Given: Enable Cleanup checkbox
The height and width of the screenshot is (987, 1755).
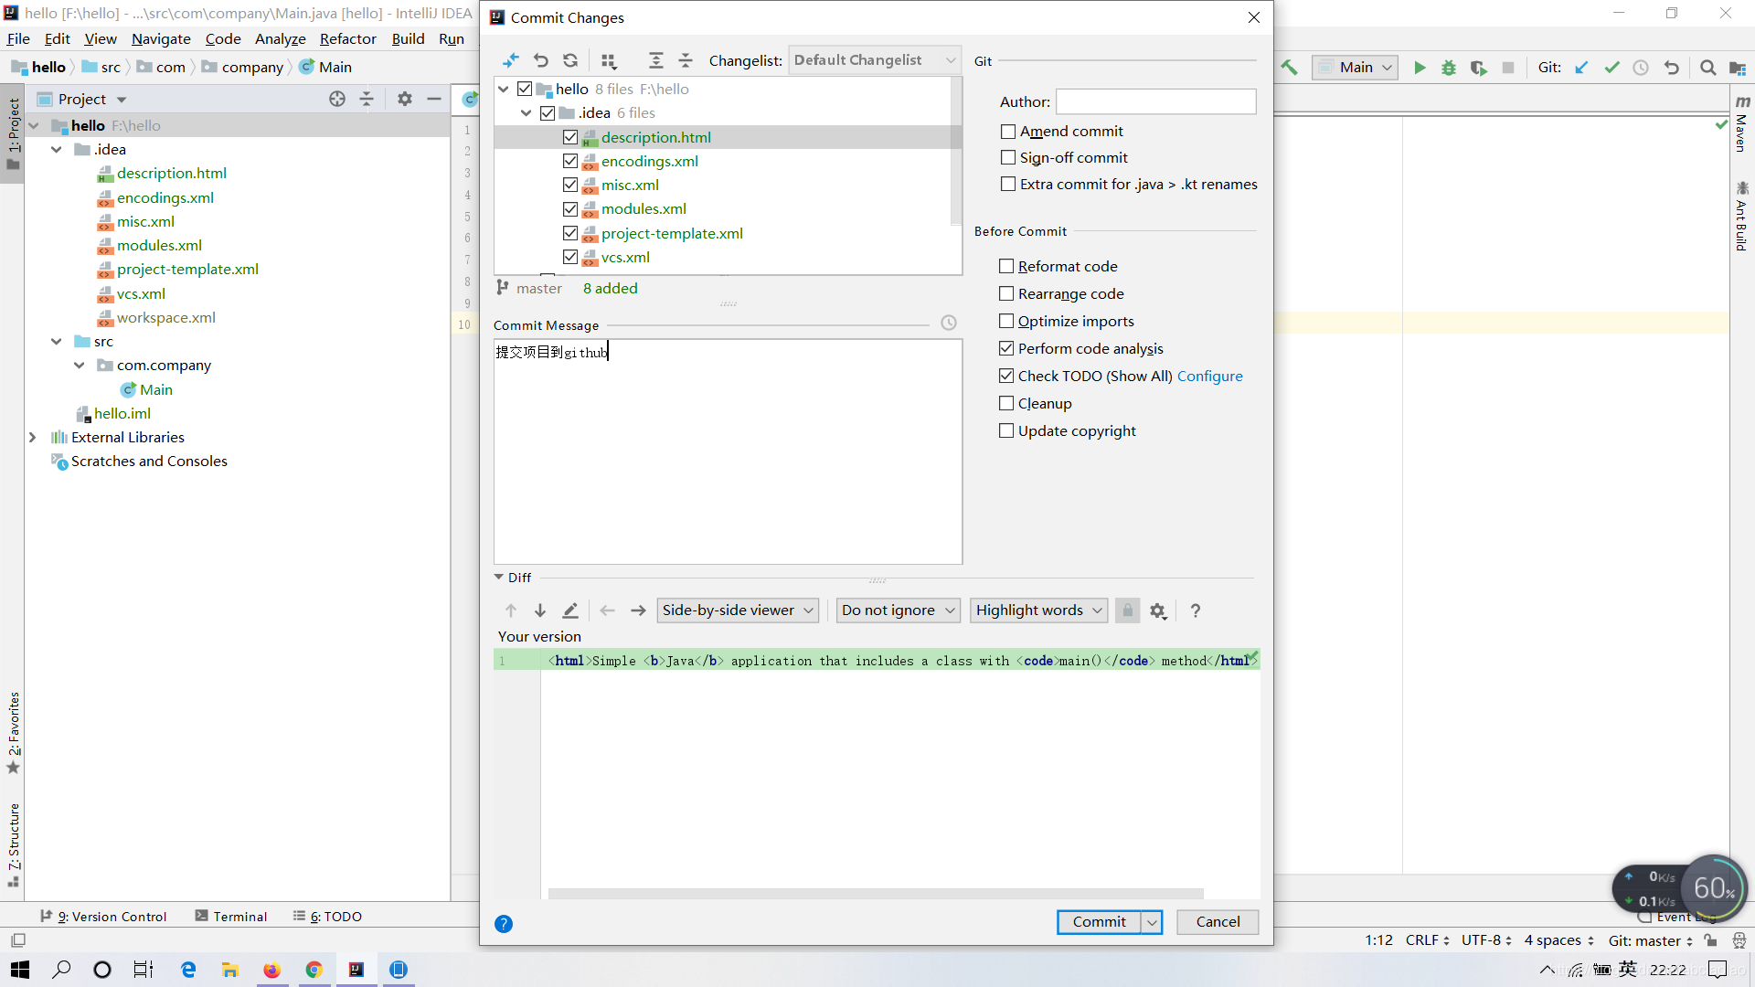Looking at the screenshot, I should (x=1006, y=403).
